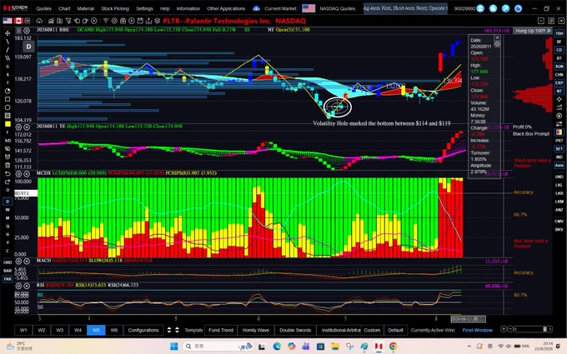Click the home icon in the title bar
This screenshot has width=567, height=354.
click(x=493, y=8)
